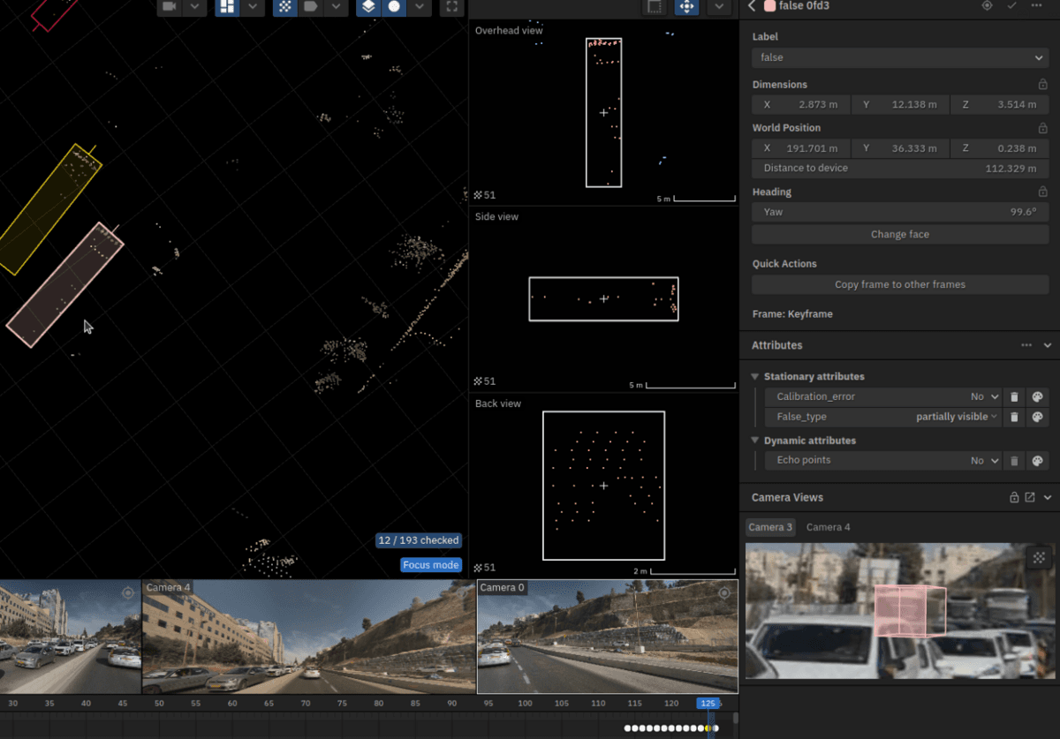1060x739 pixels.
Task: Open dropdown beside the move tool
Action: (x=719, y=7)
